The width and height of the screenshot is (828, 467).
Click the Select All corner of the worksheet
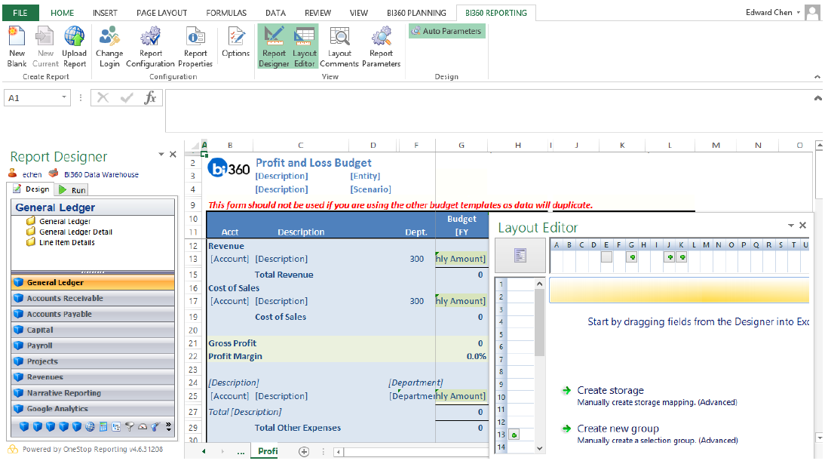click(x=193, y=146)
